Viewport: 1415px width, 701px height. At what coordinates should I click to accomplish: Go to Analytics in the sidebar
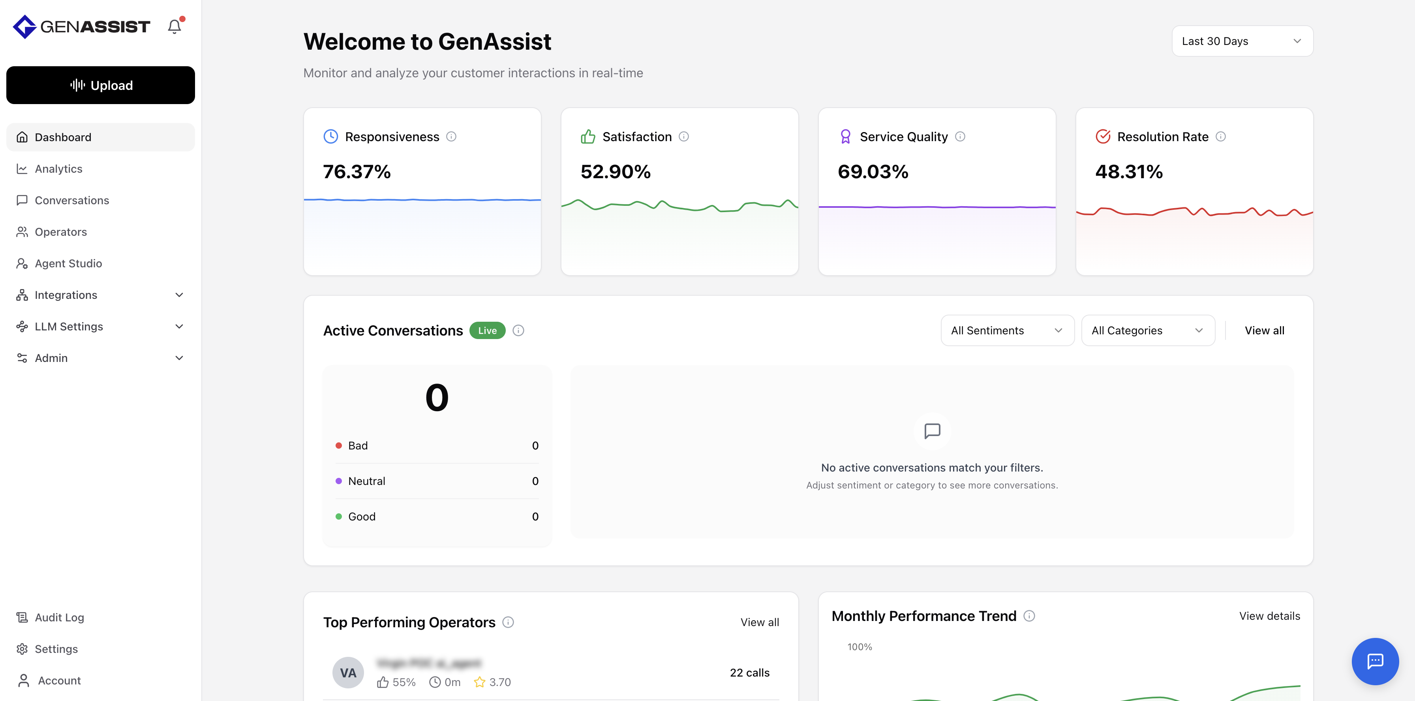tap(58, 169)
